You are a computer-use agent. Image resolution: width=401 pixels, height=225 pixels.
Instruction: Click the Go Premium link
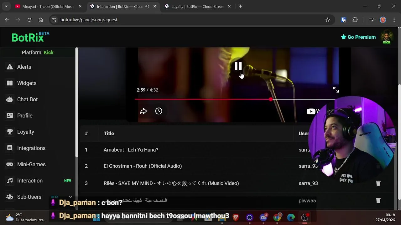358,37
